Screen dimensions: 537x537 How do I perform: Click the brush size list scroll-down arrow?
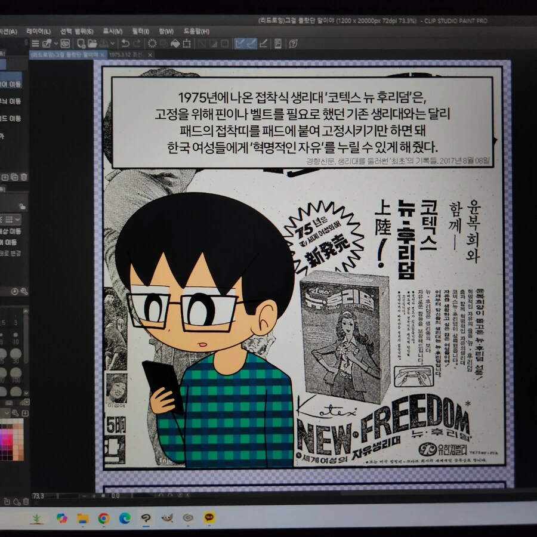click(26, 393)
